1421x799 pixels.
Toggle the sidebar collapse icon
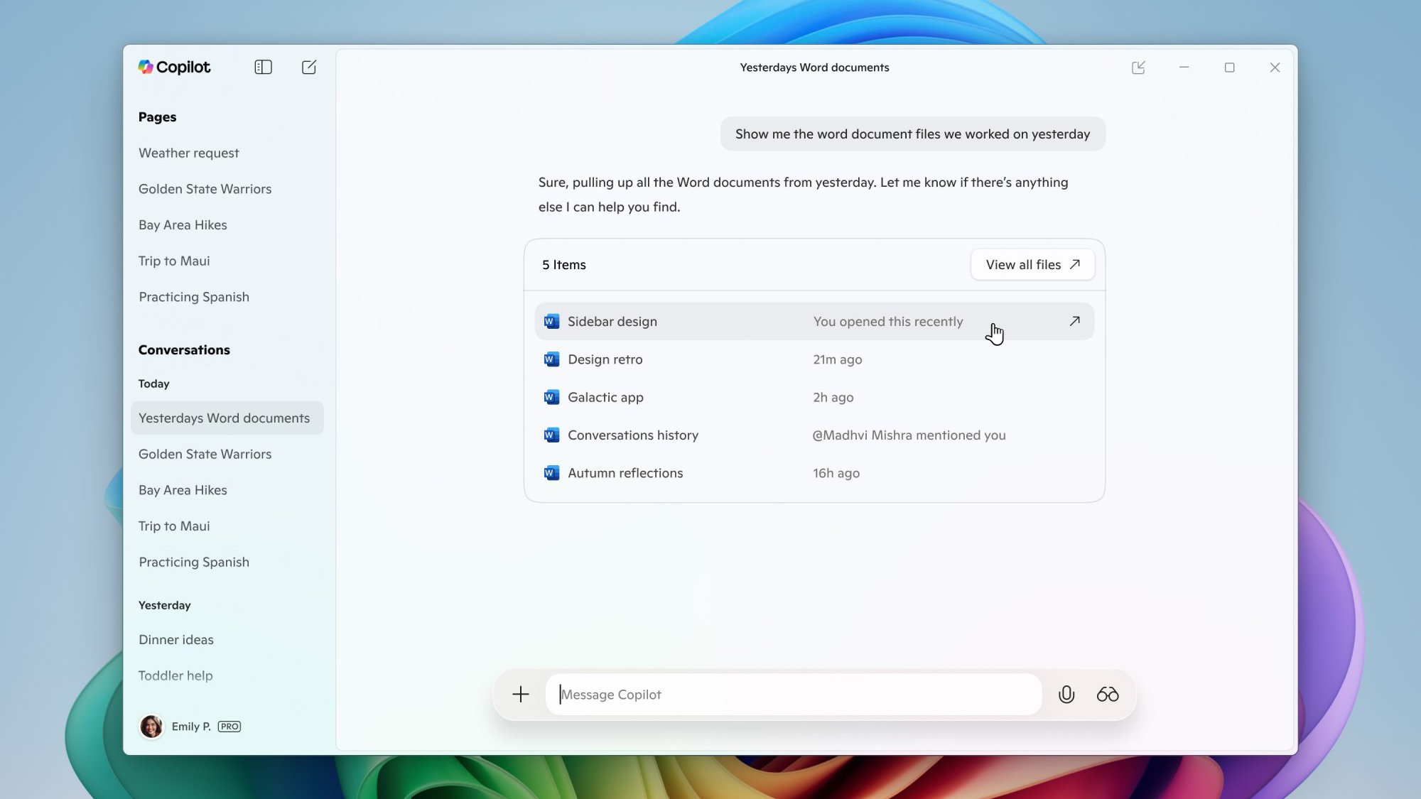tap(263, 67)
